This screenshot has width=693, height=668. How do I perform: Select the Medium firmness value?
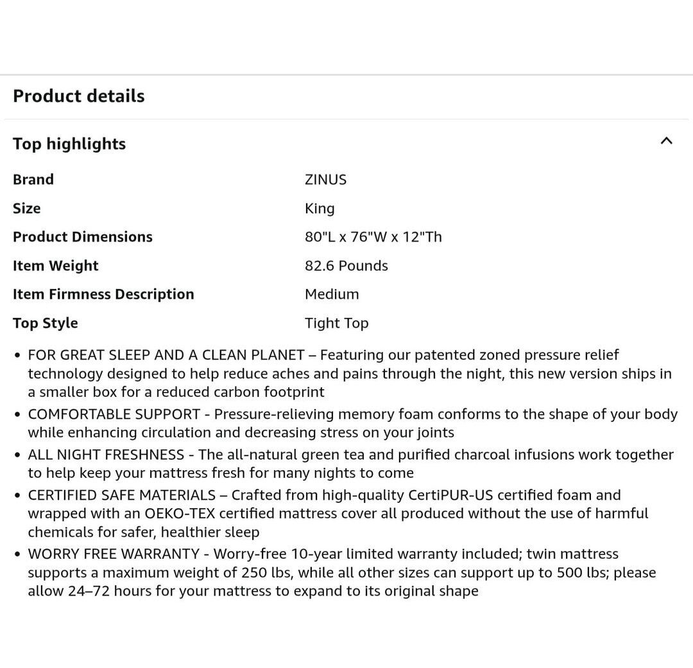click(x=332, y=294)
